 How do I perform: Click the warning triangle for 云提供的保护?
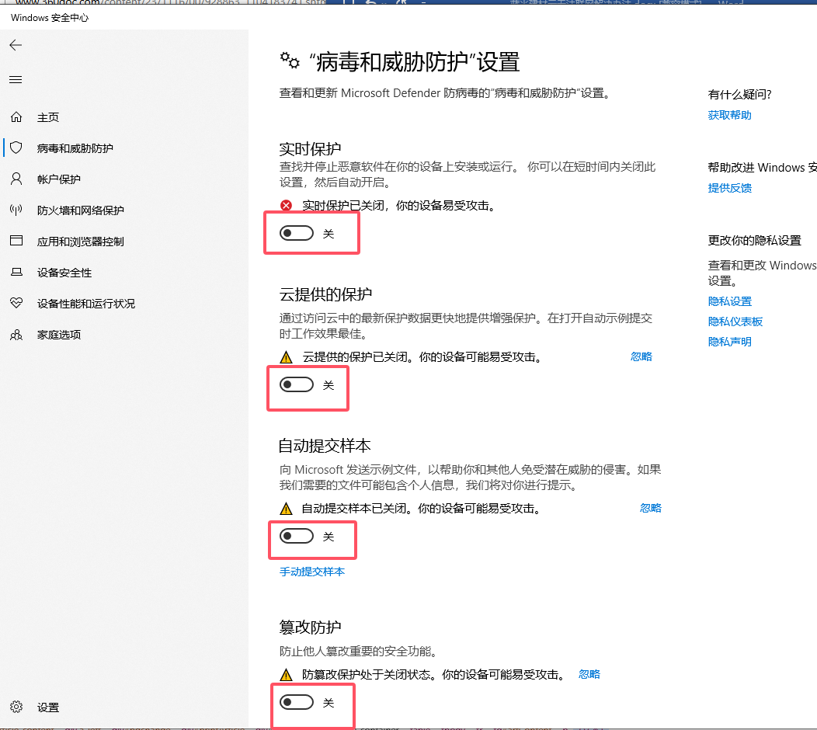click(286, 357)
